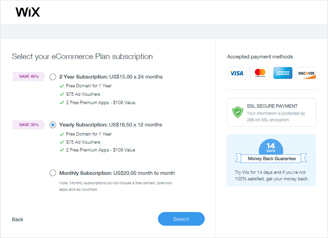Click the green SSL shield icon
The height and width of the screenshot is (238, 328).
click(x=238, y=112)
